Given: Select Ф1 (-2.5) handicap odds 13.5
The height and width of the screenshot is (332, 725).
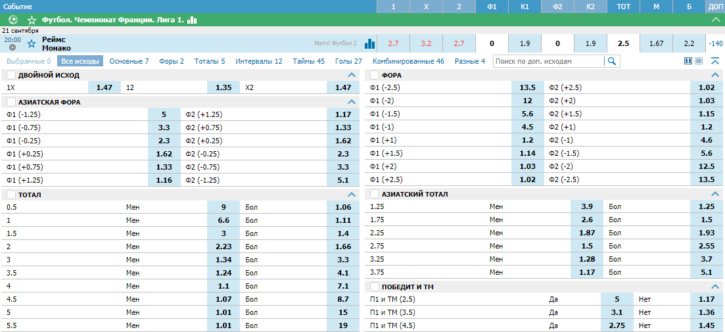Looking at the screenshot, I should click(x=528, y=87).
